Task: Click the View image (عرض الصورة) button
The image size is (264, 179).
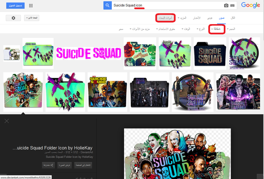Action: [x=64, y=165]
